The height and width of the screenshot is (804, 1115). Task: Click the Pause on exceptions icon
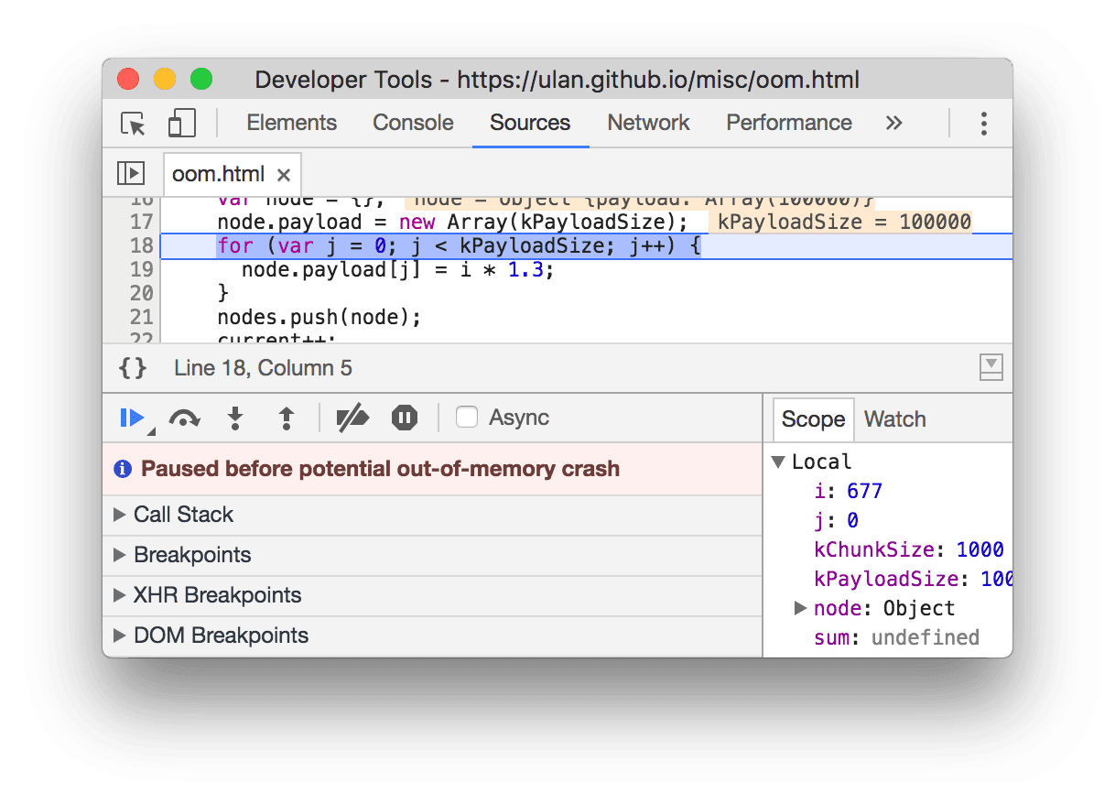(403, 417)
